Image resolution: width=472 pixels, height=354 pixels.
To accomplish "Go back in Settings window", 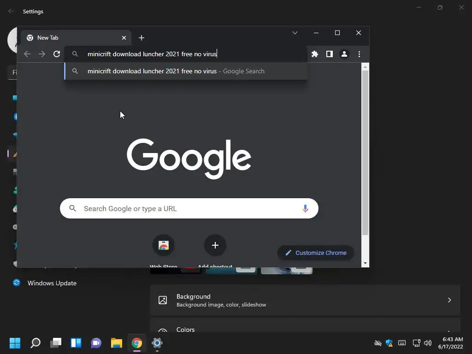I will click(x=11, y=11).
